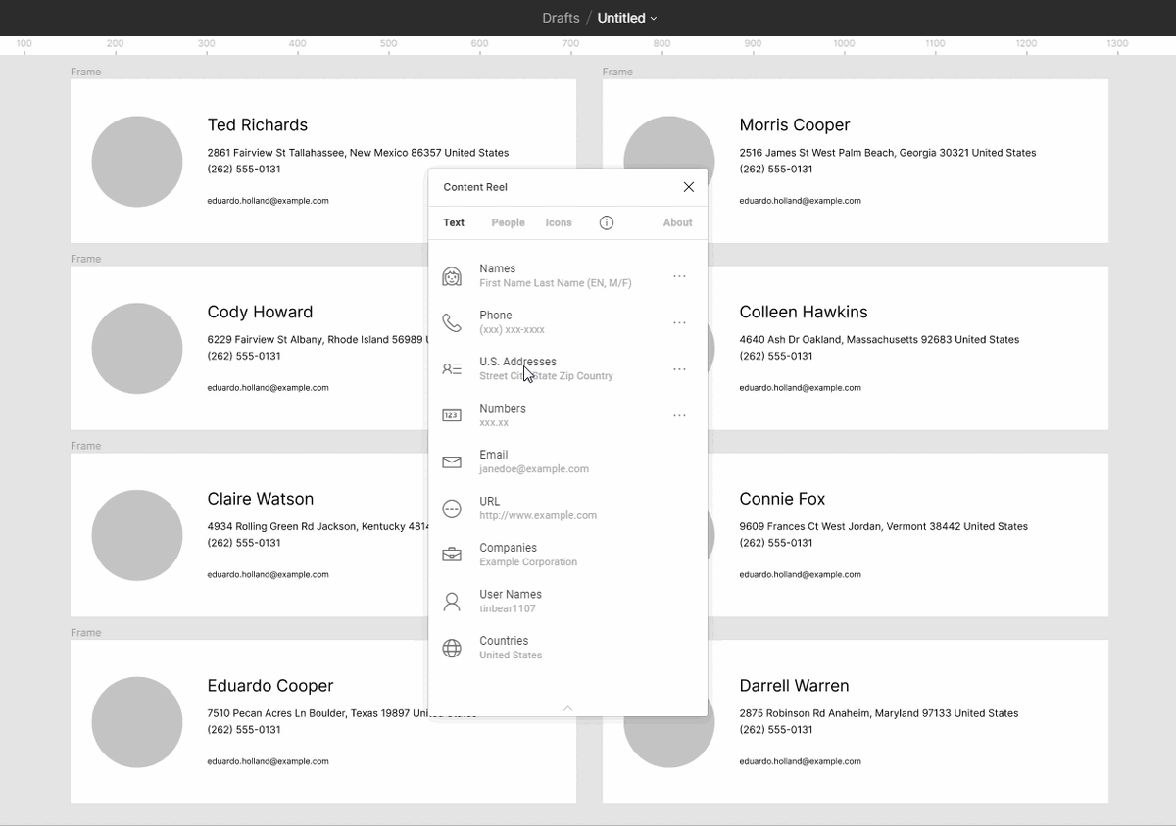Viewport: 1176px width, 826px height.
Task: Click the URL link icon
Action: 452,509
